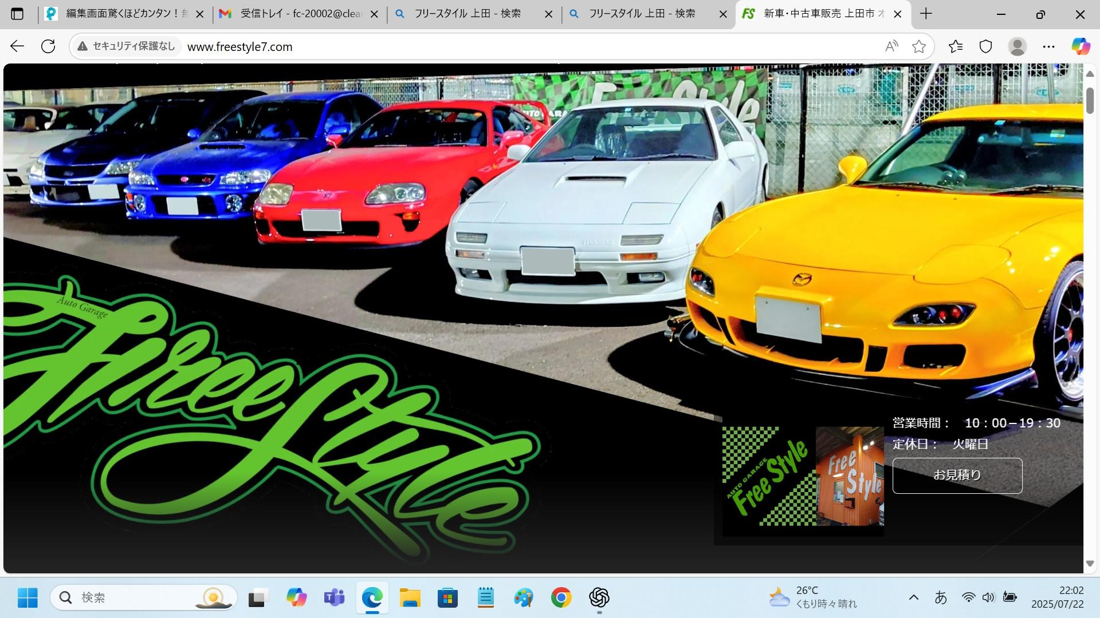Open a new tab with plus button
This screenshot has width=1100, height=618.
pos(926,14)
